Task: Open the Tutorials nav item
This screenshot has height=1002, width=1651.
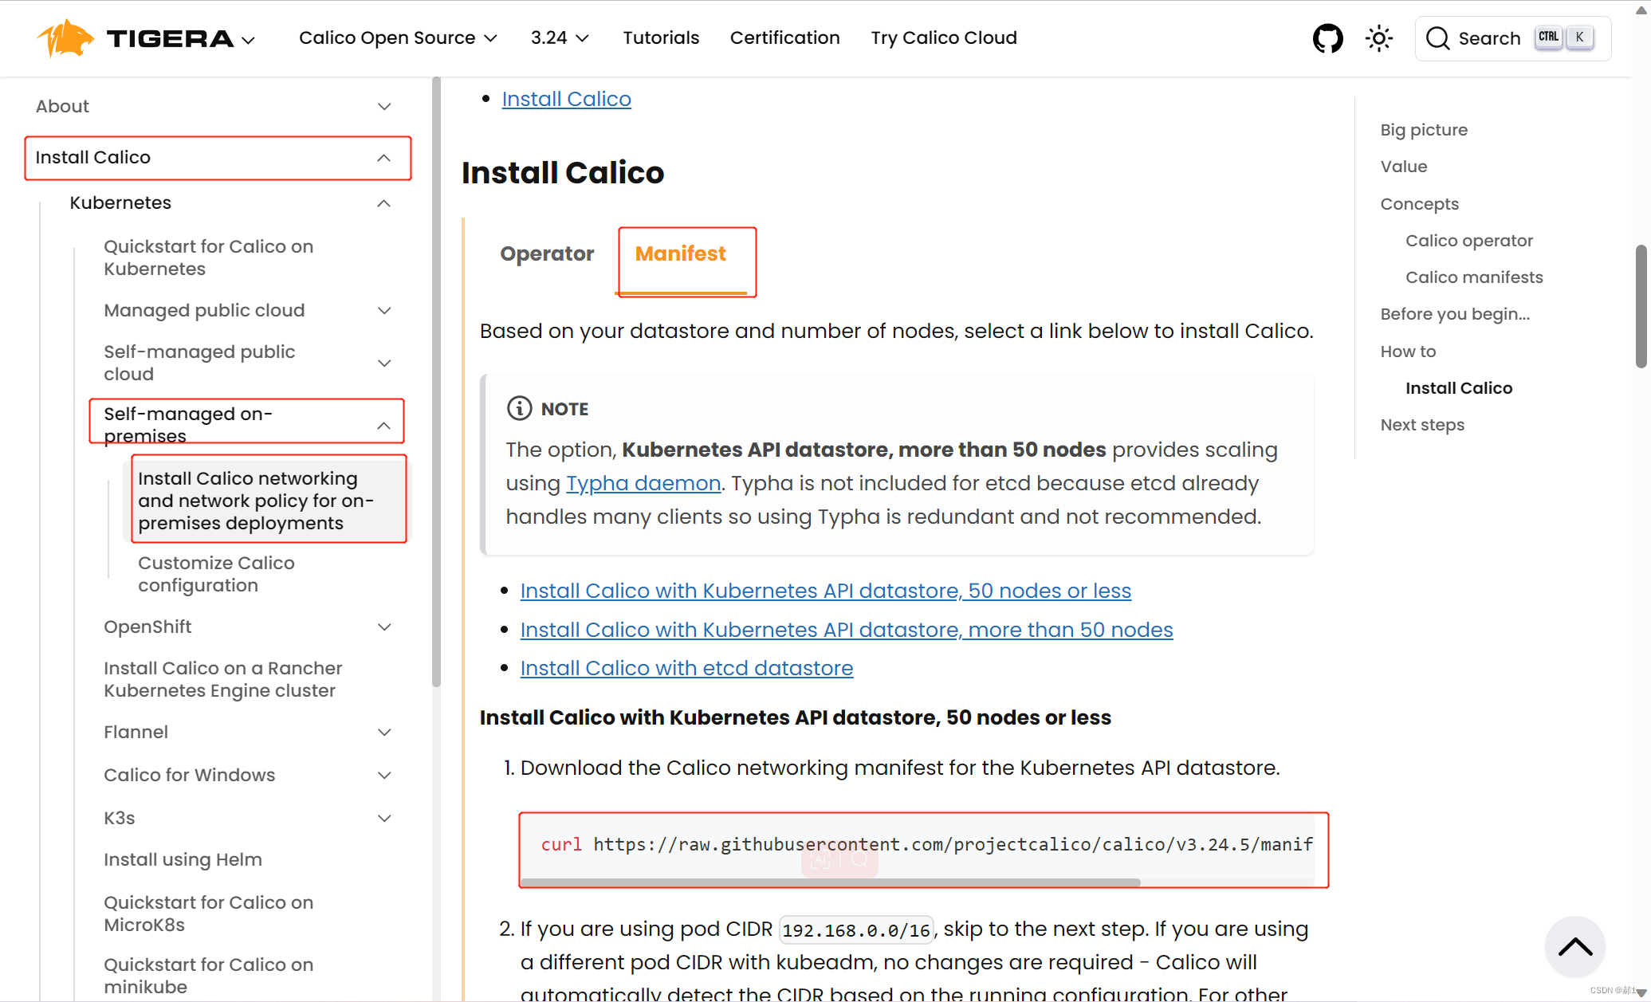Action: pyautogui.click(x=661, y=38)
